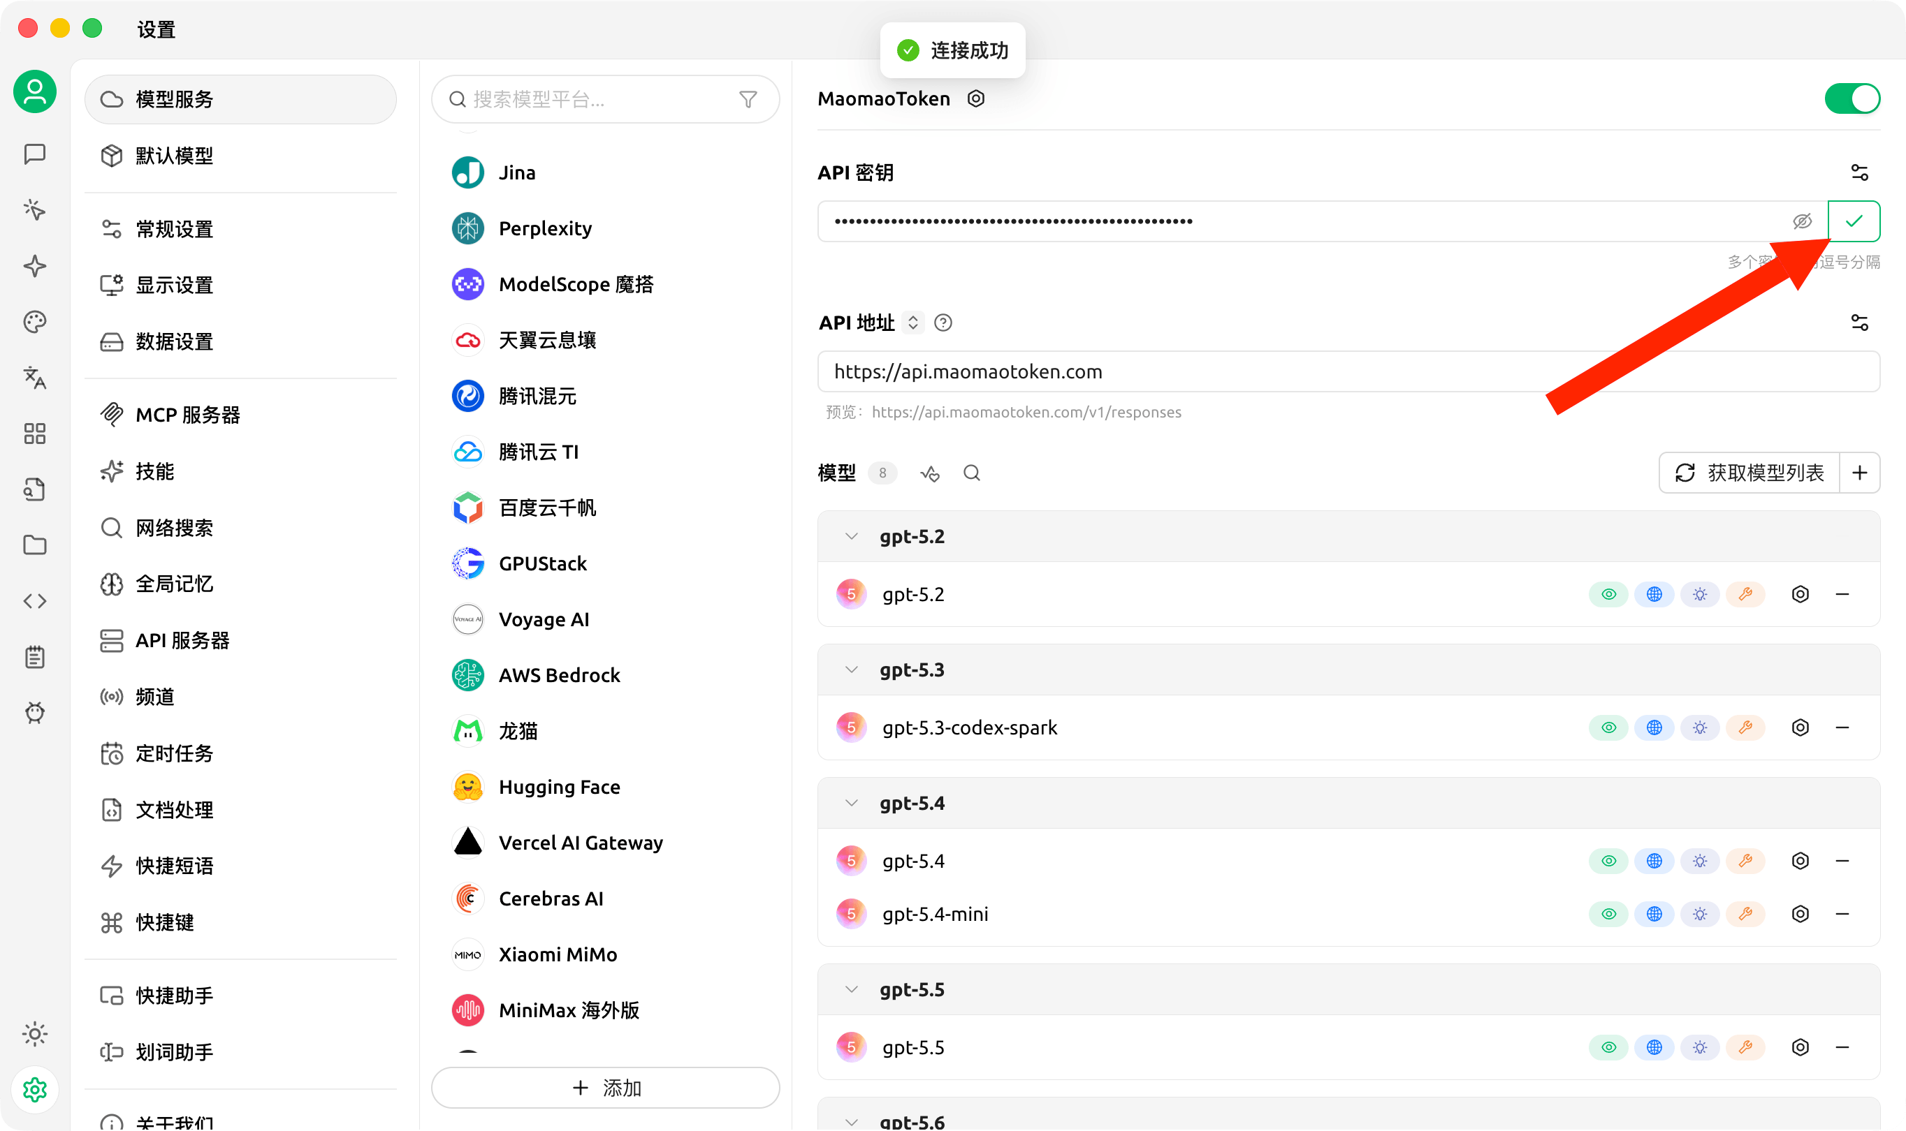Open MaomaoToken provider settings gear

976,98
